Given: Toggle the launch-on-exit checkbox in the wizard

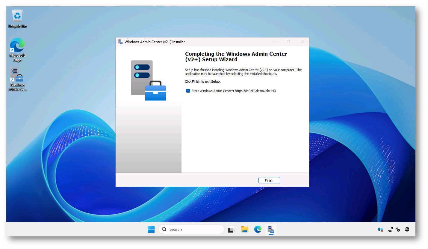Looking at the screenshot, I should point(188,90).
